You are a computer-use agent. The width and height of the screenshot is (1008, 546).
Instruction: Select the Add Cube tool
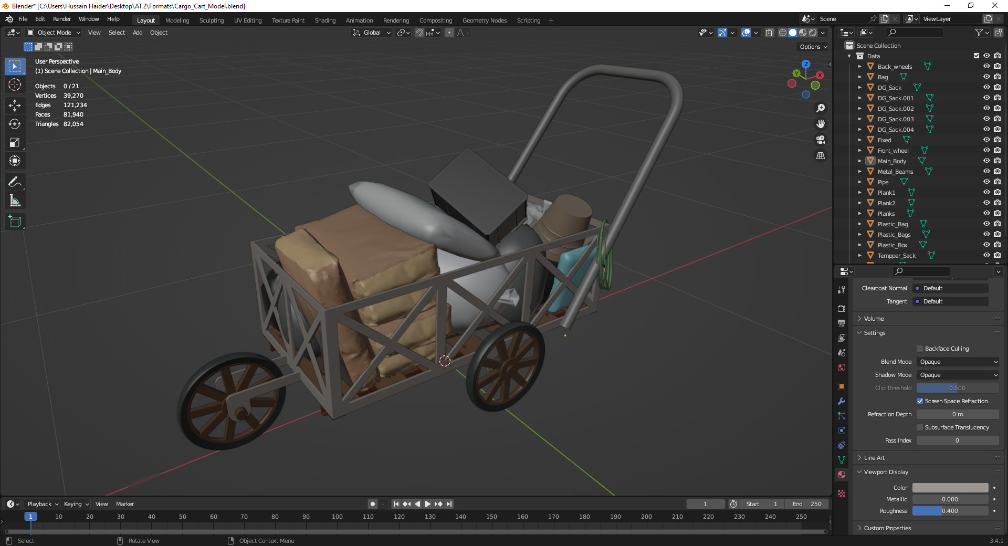[15, 222]
